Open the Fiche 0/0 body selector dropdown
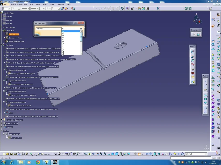Image resolution: width=221 pixels, height=165 pixels. (206, 154)
